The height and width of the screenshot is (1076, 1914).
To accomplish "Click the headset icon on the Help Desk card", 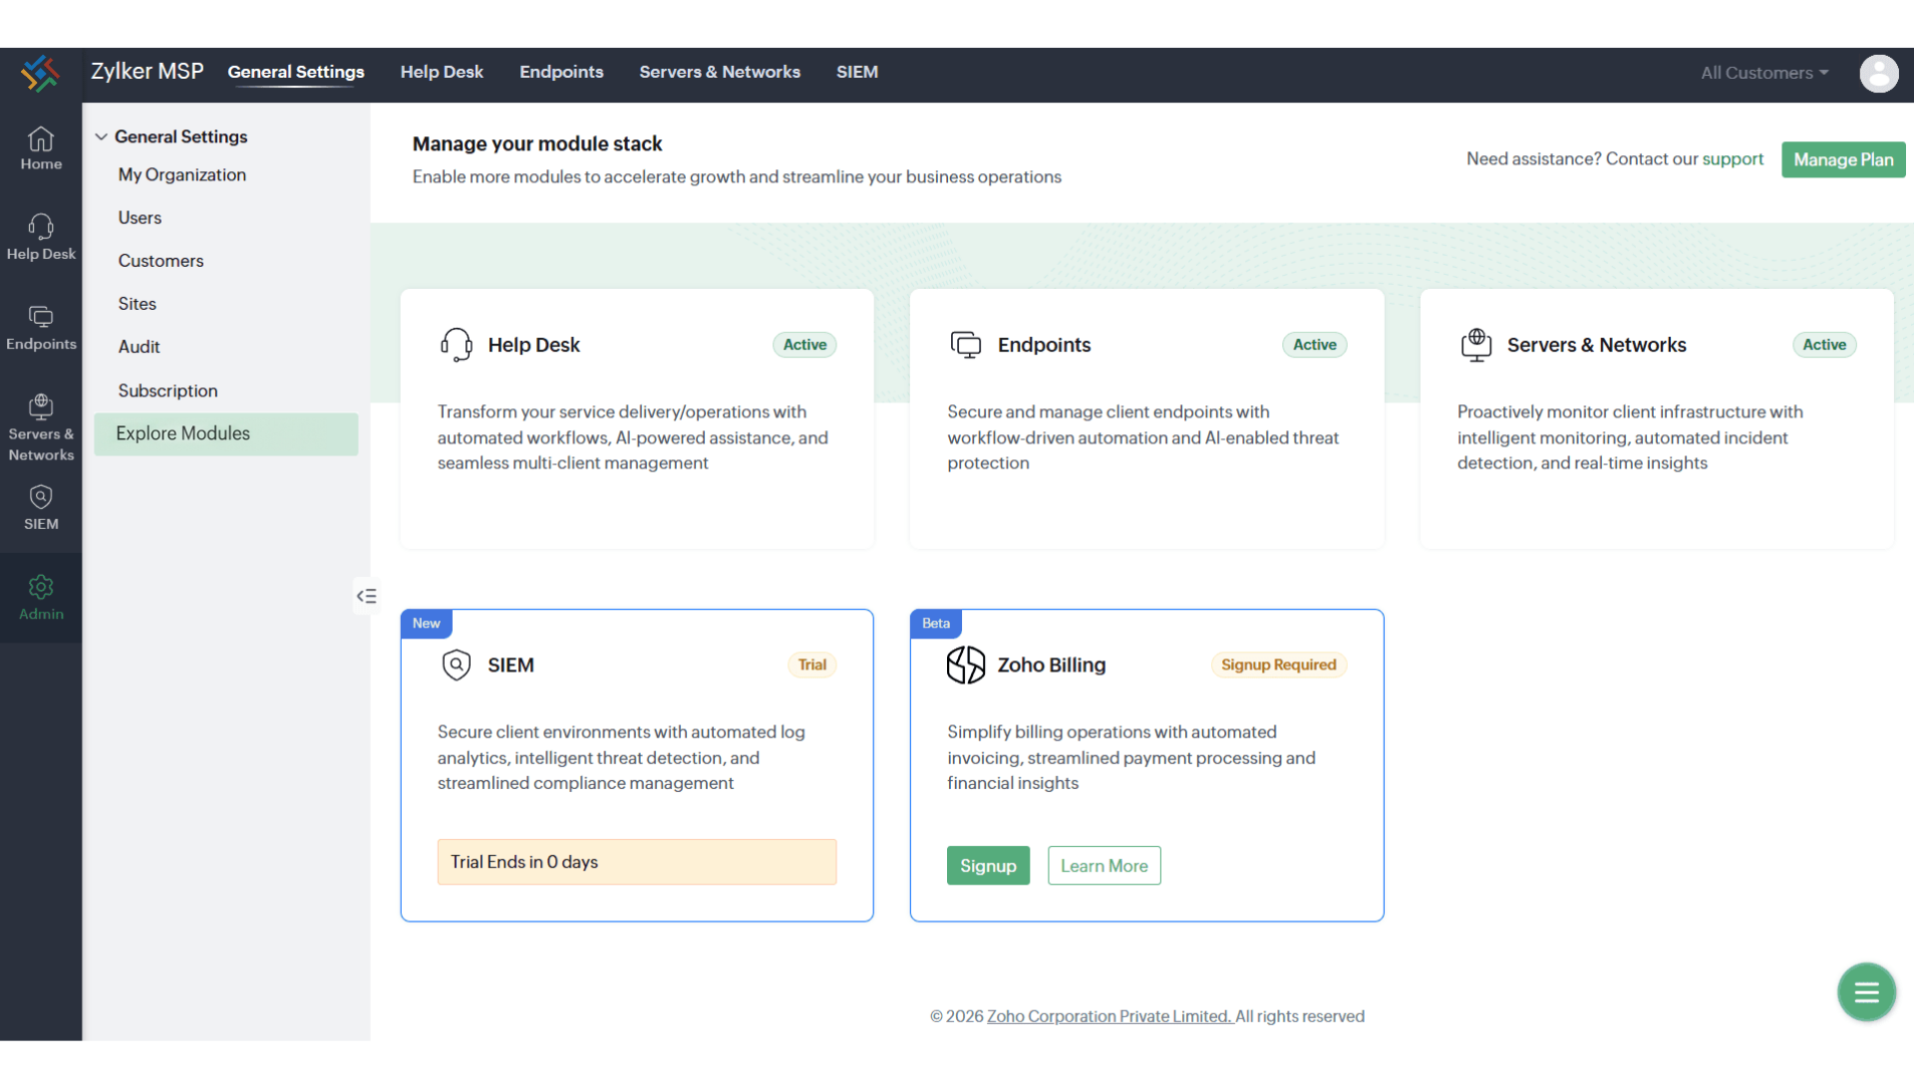I will (x=456, y=345).
